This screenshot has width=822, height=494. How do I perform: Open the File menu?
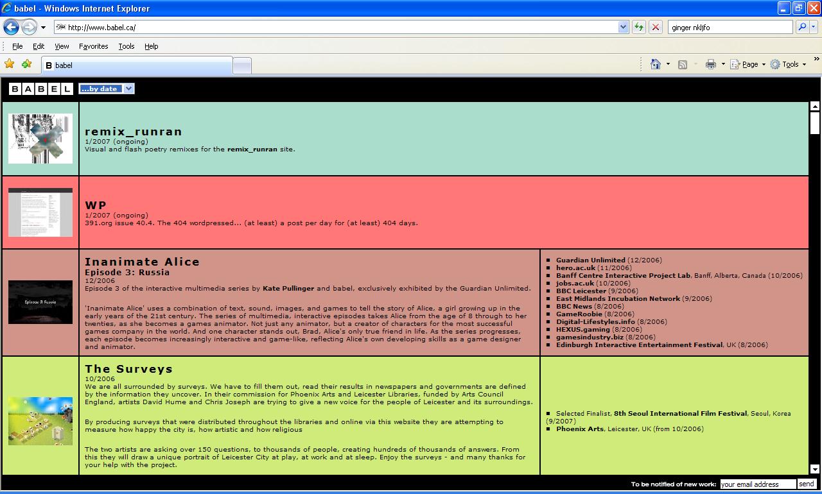point(17,46)
